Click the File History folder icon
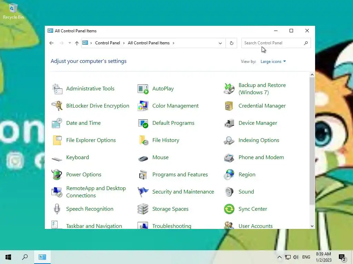Image resolution: width=353 pixels, height=264 pixels. pyautogui.click(x=143, y=140)
